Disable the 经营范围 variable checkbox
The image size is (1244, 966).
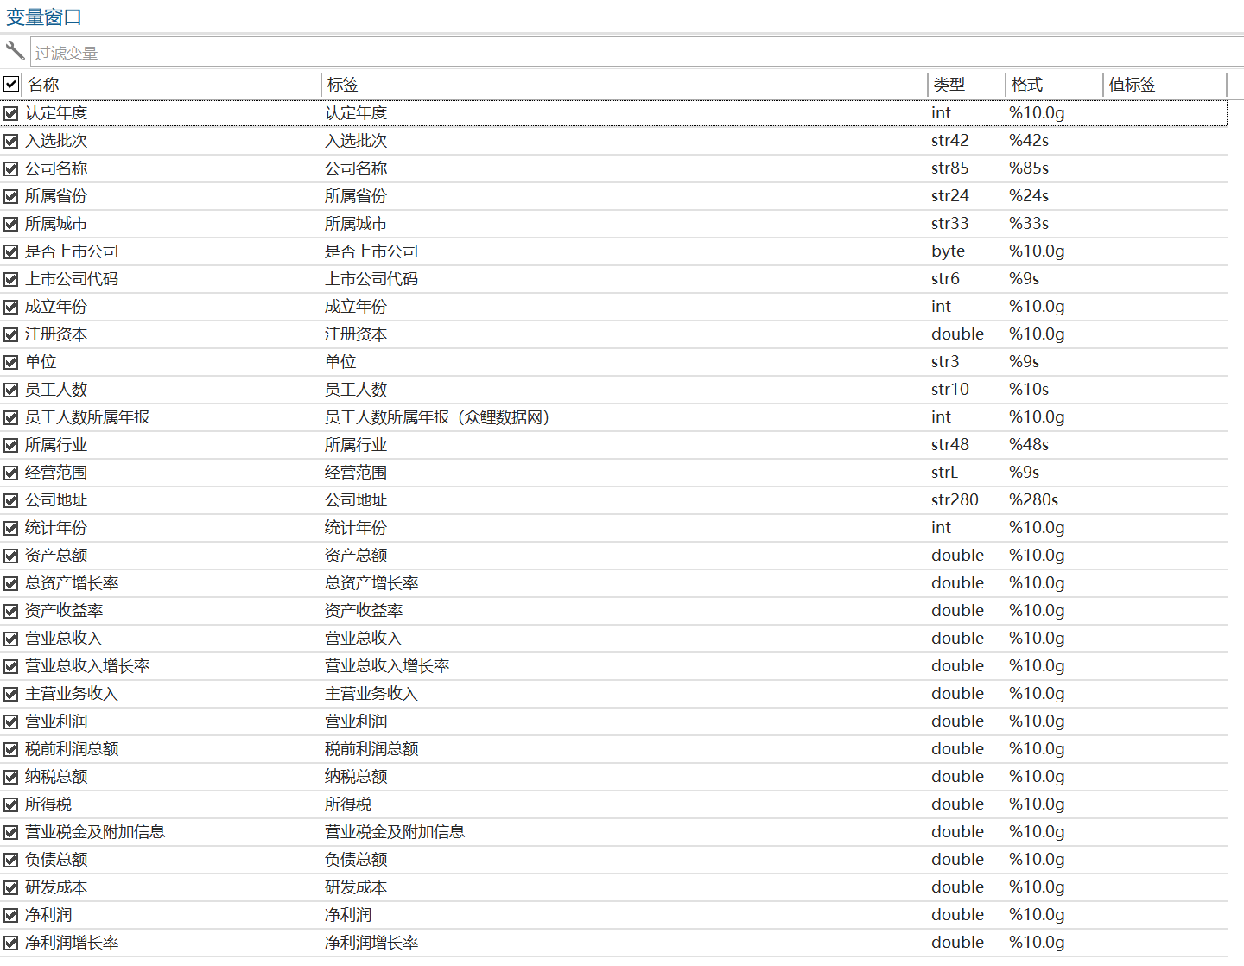pyautogui.click(x=11, y=473)
